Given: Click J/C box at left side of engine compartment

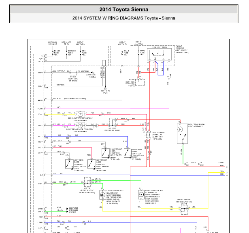Looking at the screenshot, I should coord(140,82).
